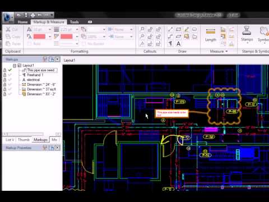Click the Copy icon in Clipboard group
Screen dimensions: 269x202
pyautogui.click(x=8, y=36)
